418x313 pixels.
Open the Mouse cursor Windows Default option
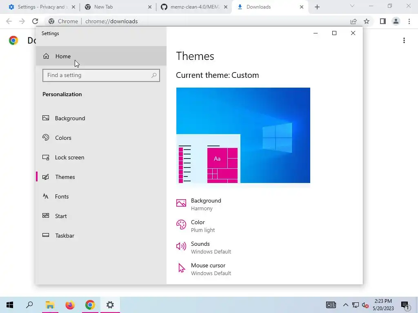204,269
